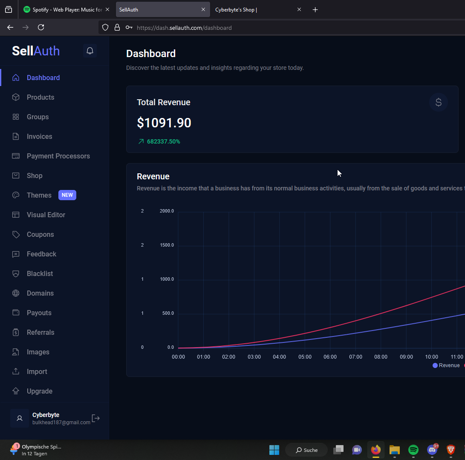The height and width of the screenshot is (460, 465).
Task: Open the notifications bell icon
Action: tap(90, 51)
